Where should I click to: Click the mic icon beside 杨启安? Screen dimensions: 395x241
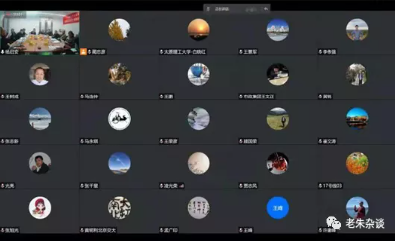point(3,51)
